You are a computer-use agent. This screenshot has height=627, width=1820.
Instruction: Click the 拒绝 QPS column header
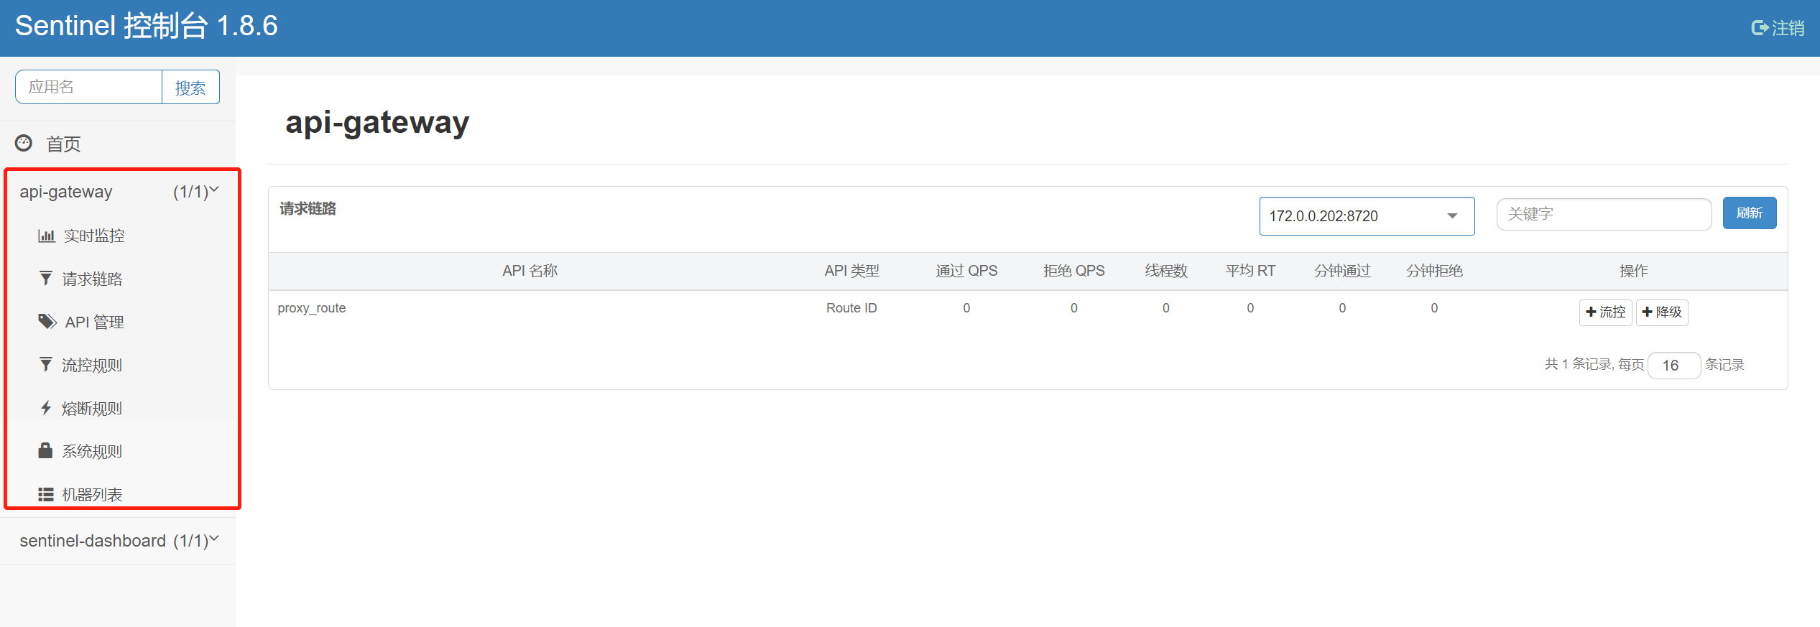pos(1074,271)
